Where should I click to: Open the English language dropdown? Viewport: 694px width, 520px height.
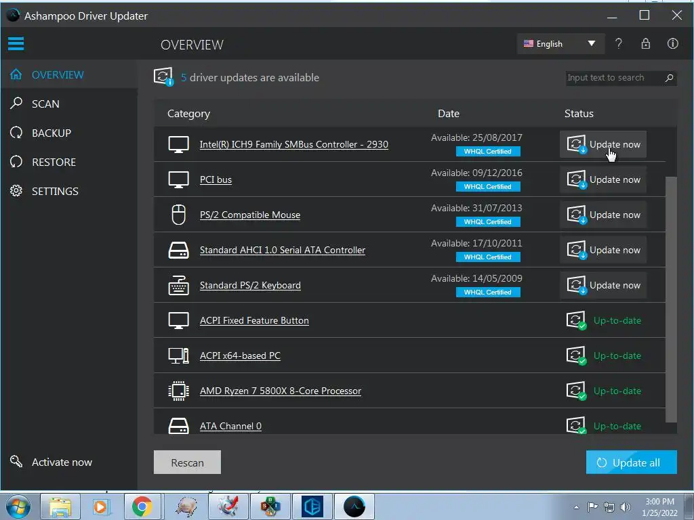point(560,44)
